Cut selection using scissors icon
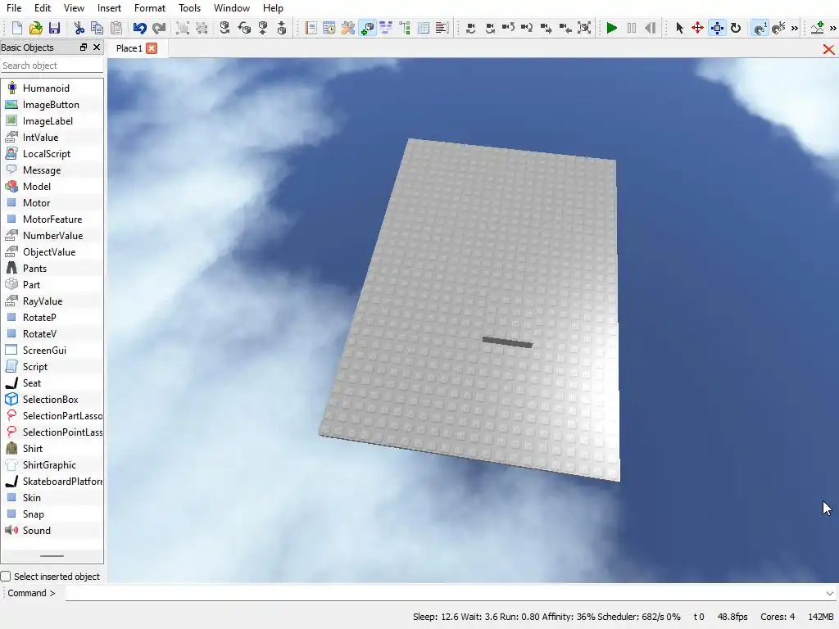839x629 pixels. pos(79,28)
